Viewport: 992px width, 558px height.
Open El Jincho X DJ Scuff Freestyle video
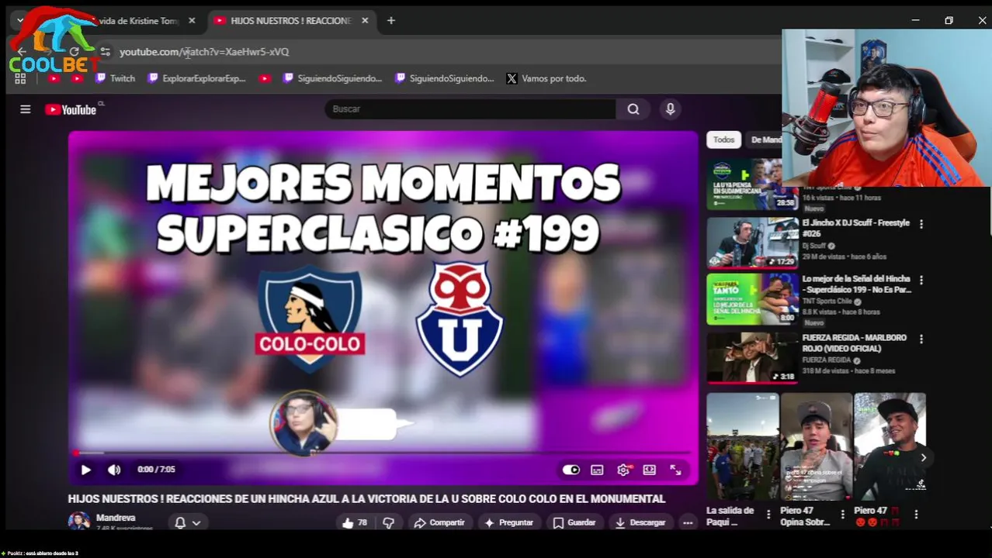pyautogui.click(x=855, y=228)
